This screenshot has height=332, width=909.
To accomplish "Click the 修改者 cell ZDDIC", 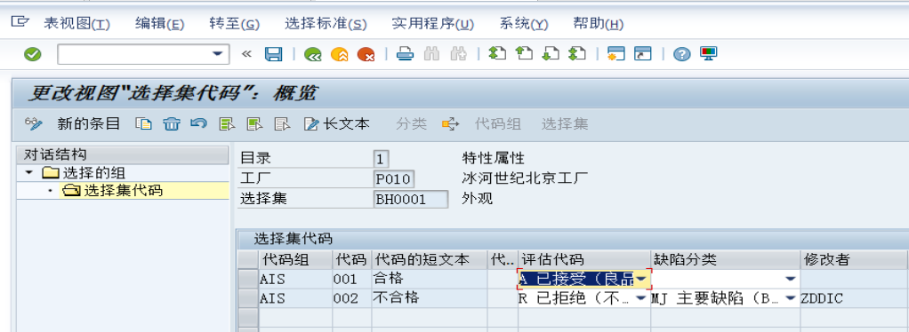I will click(854, 298).
